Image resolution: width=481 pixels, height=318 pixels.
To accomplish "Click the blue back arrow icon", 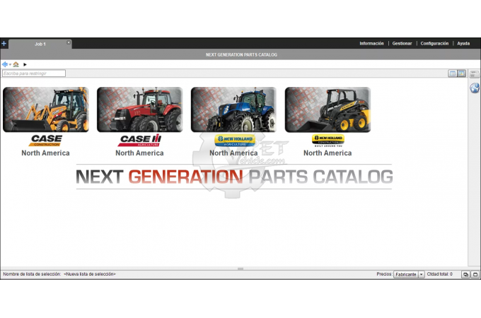I will click(5, 64).
